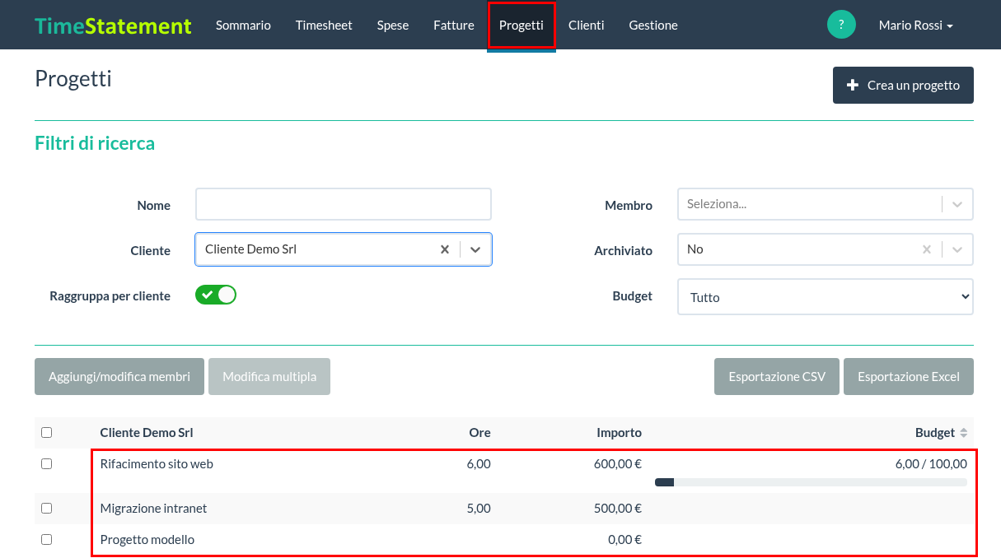Tick the Rifacimento sito web checkbox
The width and height of the screenshot is (1001, 558).
(46, 464)
